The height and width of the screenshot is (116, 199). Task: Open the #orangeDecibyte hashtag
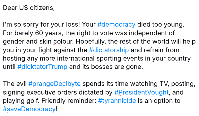(x=55, y=84)
